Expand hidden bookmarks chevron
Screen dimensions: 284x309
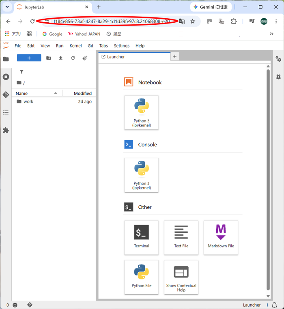[x=271, y=34]
